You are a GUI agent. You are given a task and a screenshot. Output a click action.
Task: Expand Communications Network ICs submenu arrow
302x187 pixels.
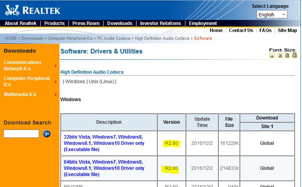pyautogui.click(x=56, y=66)
